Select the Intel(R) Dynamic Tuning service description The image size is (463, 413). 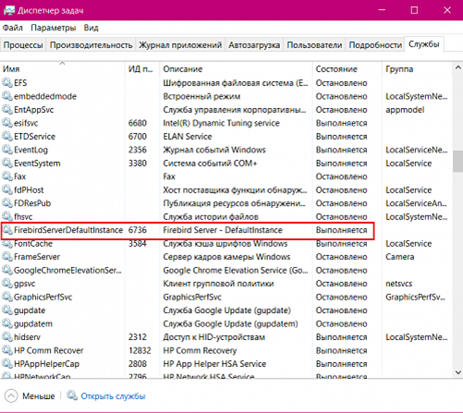221,123
